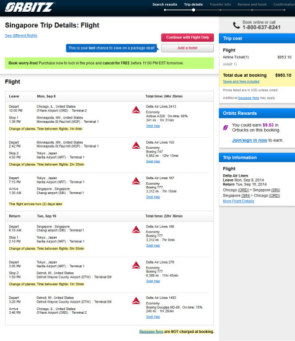Open Seat map for Delta 2413
The image size is (295, 341).
(x=153, y=126)
